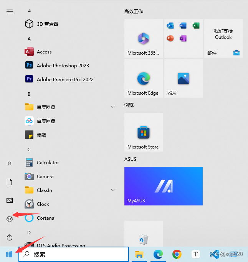Open Excel from the Office tile group
248x262 pixels.
196,26
